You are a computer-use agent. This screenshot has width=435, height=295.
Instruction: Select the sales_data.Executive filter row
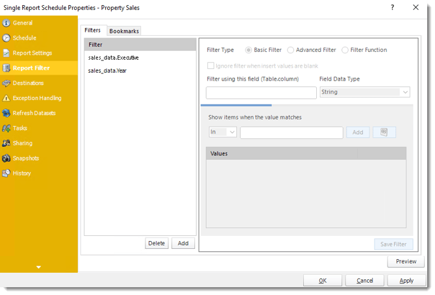pyautogui.click(x=140, y=57)
